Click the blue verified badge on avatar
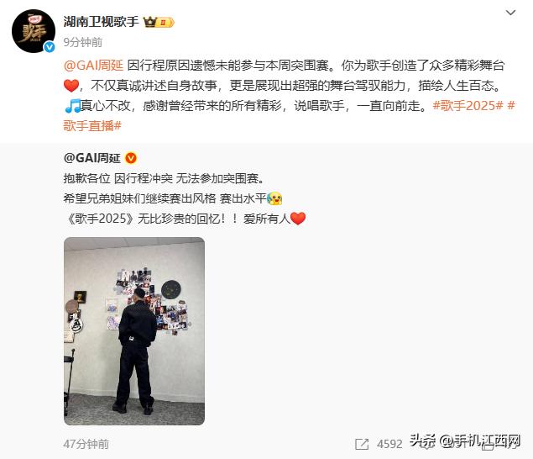Viewport: 533px width, 459px height. (50, 46)
